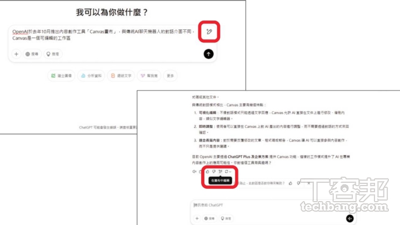Choose the 總結文字 suggestion chip
This screenshot has height=225, width=400.
point(121,76)
